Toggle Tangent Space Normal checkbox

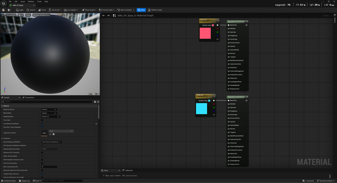click(x=42, y=174)
